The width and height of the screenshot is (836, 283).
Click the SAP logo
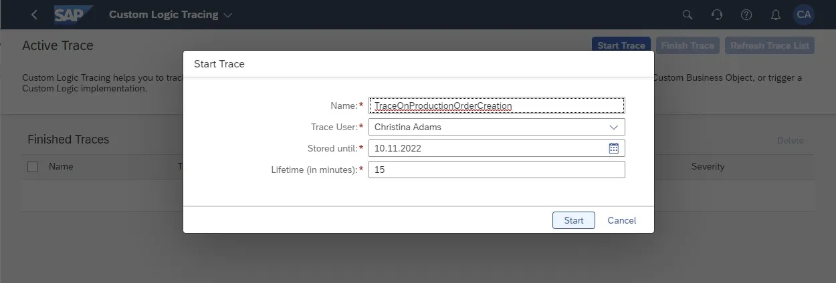pyautogui.click(x=72, y=15)
